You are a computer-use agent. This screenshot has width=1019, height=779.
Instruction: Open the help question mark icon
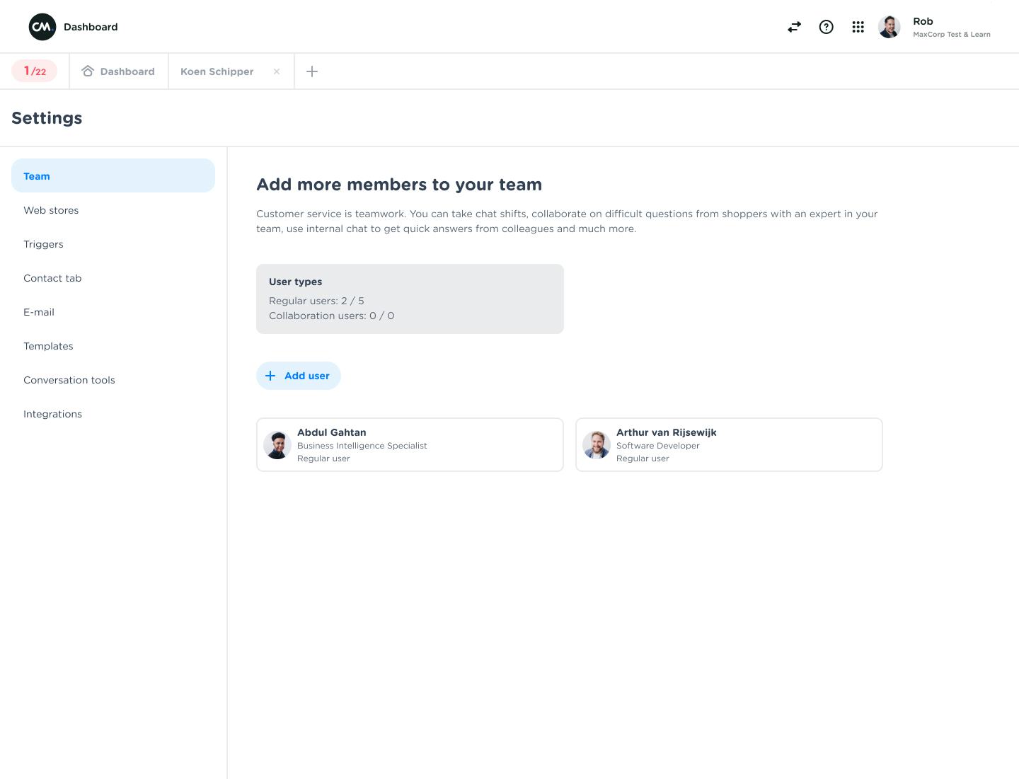[826, 27]
